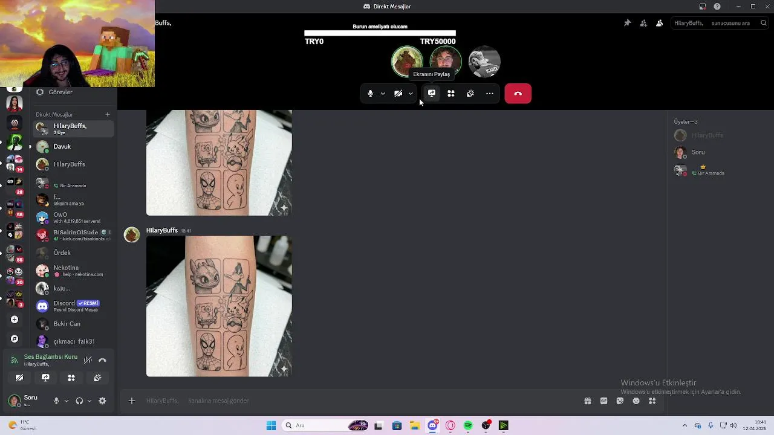
Task: Open OwO direct message
Action: coord(74,217)
